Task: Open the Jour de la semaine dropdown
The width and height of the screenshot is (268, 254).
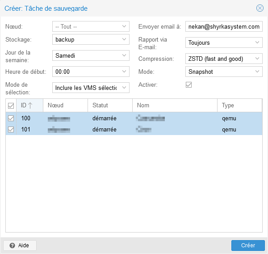Action: coord(124,56)
